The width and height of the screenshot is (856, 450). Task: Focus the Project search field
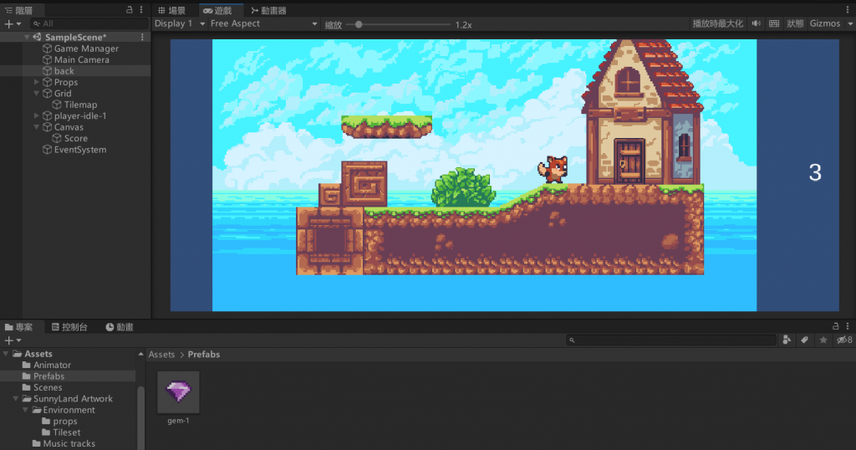click(x=671, y=340)
